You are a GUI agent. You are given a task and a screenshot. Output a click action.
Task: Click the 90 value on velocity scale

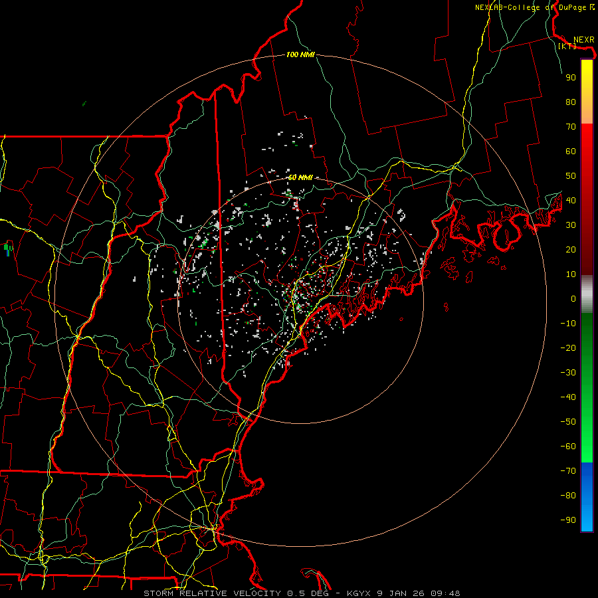tap(571, 78)
